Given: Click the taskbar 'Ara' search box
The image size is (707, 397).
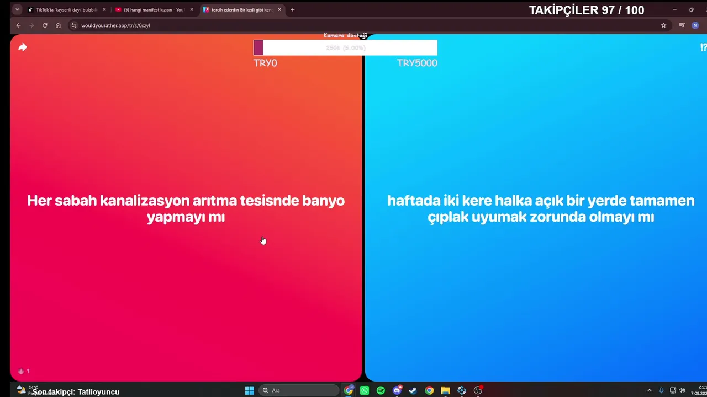Looking at the screenshot, I should [x=299, y=390].
